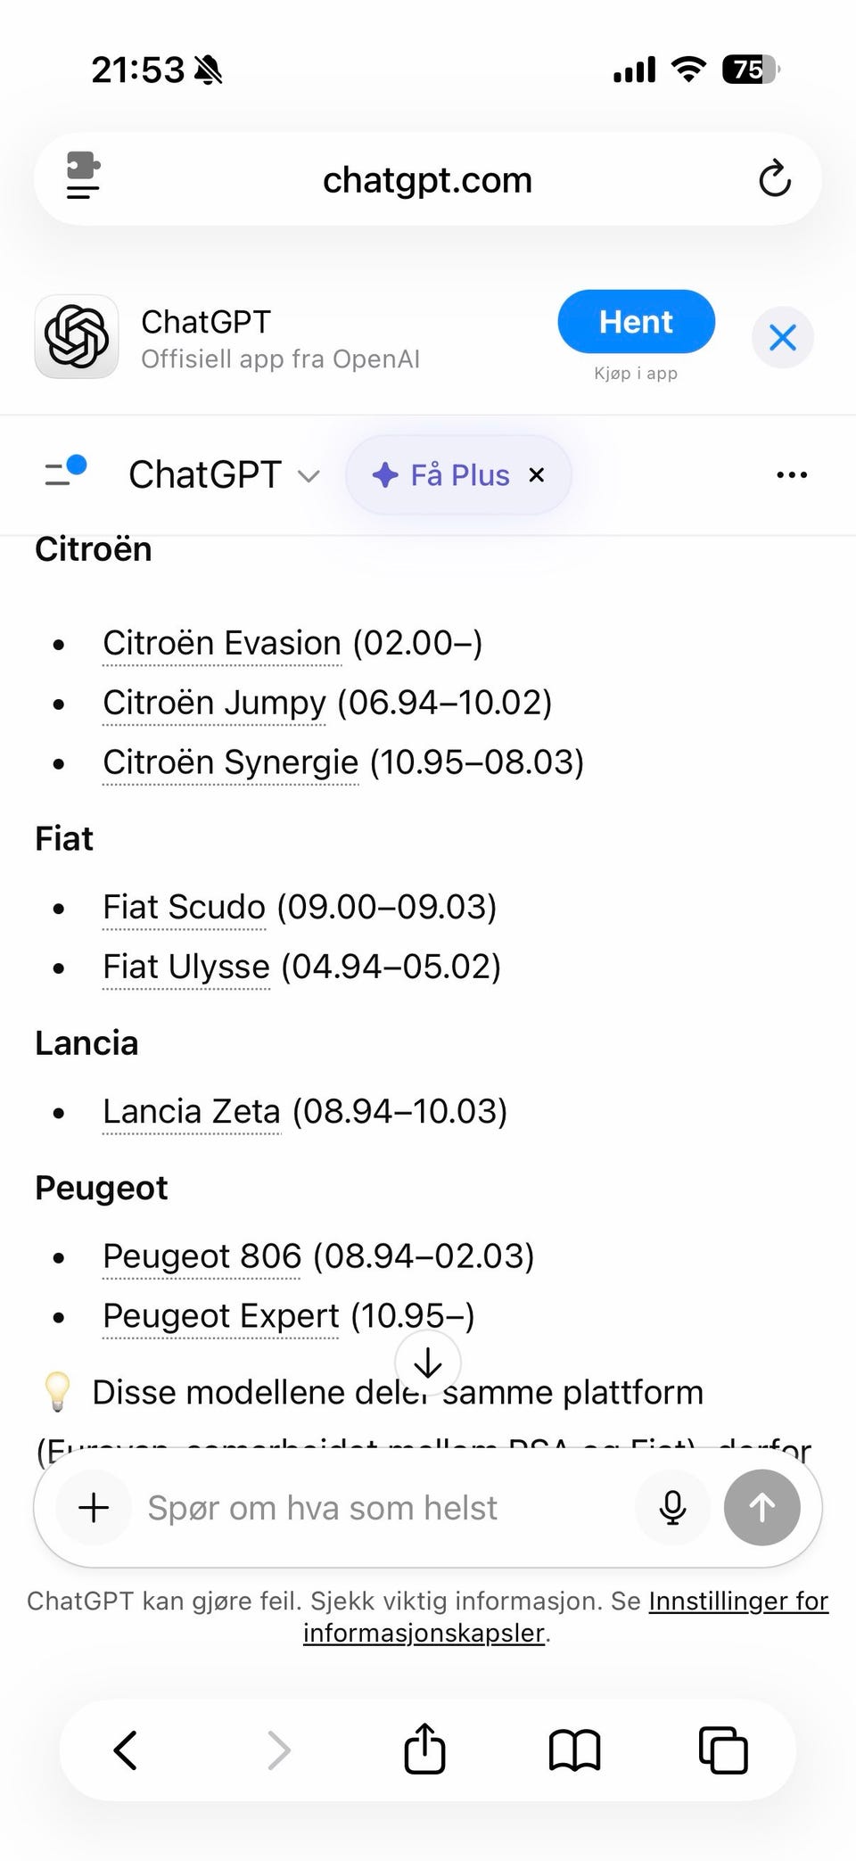Open Innstillinger for informasjonskapsler link
Screen dimensions: 856x1861
738,1602
